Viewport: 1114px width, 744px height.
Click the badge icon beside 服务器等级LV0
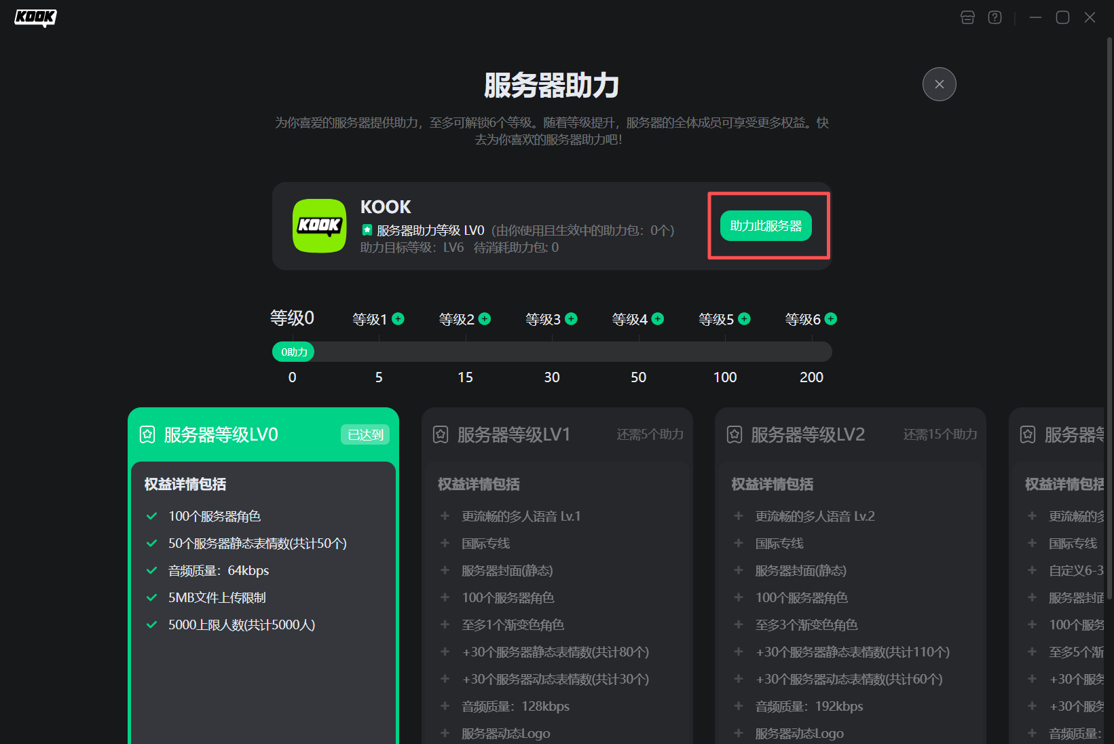tap(147, 434)
